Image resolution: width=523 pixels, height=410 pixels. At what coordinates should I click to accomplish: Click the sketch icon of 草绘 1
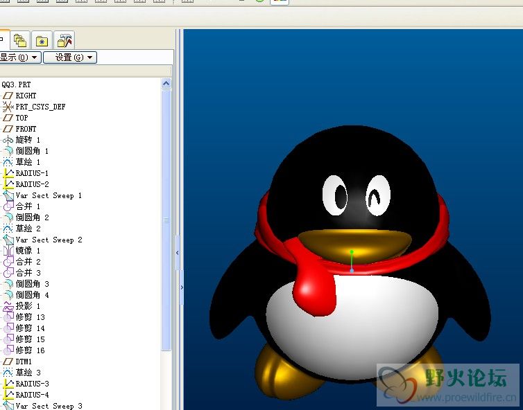8,162
